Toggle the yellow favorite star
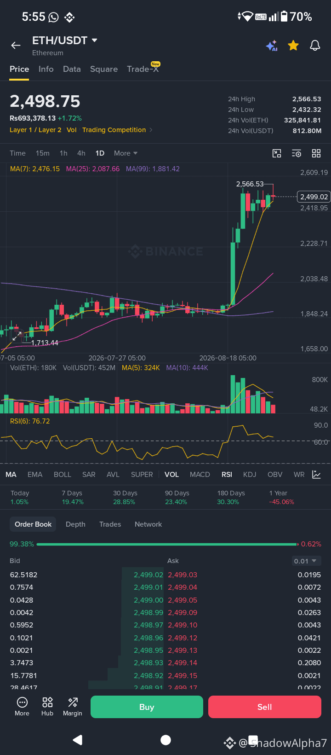 click(x=293, y=45)
